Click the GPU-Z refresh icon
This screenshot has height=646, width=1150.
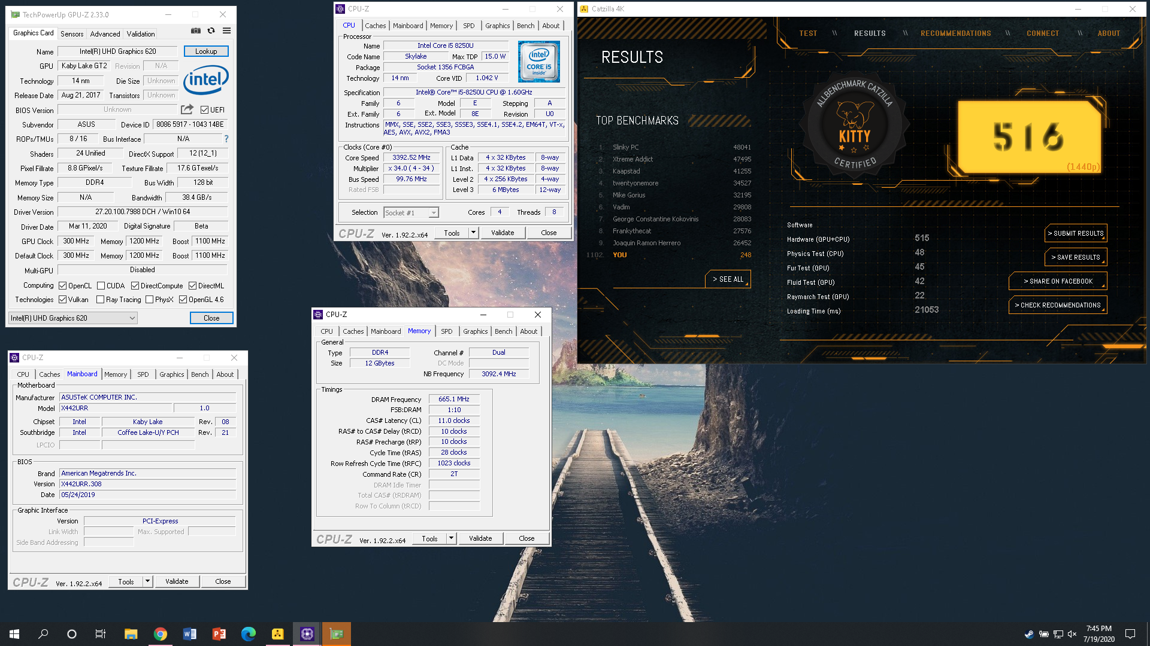click(211, 31)
